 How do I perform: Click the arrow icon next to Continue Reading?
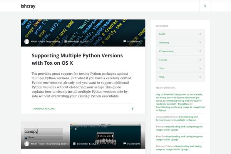132,109
